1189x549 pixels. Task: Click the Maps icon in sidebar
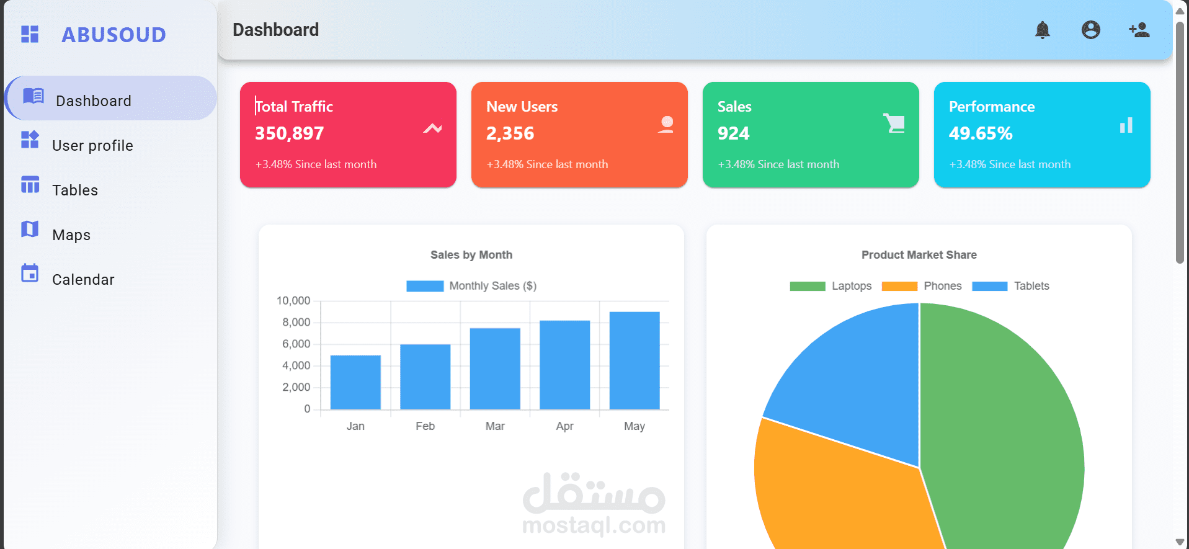click(x=30, y=229)
